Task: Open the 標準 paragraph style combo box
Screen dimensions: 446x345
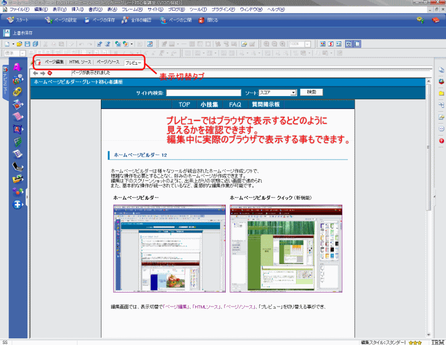Action: pos(15,53)
